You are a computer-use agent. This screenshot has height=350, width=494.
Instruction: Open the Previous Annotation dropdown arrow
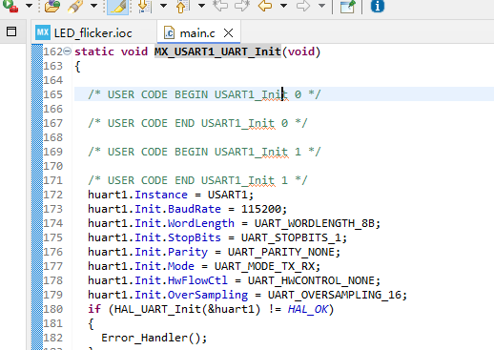(201, 6)
